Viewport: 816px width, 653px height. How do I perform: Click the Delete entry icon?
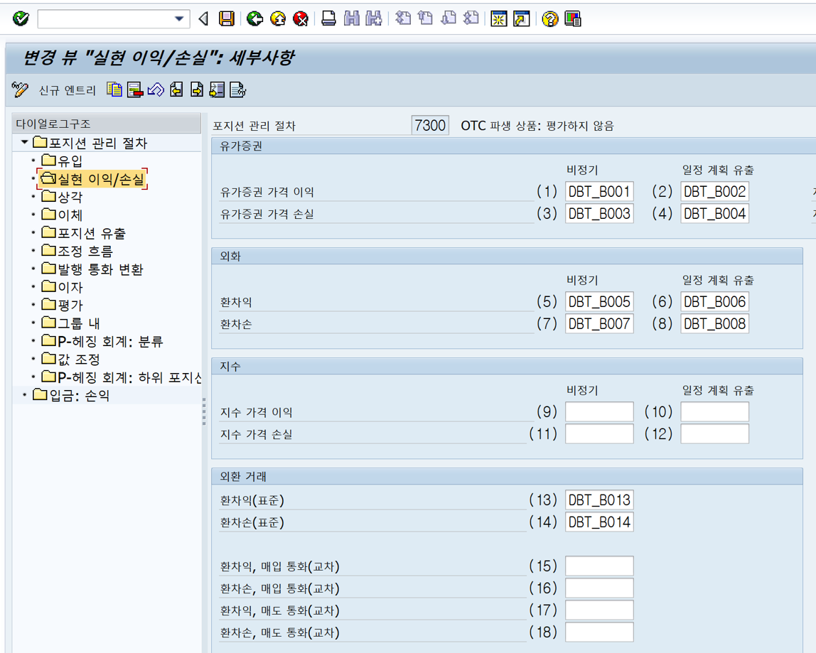click(x=135, y=90)
